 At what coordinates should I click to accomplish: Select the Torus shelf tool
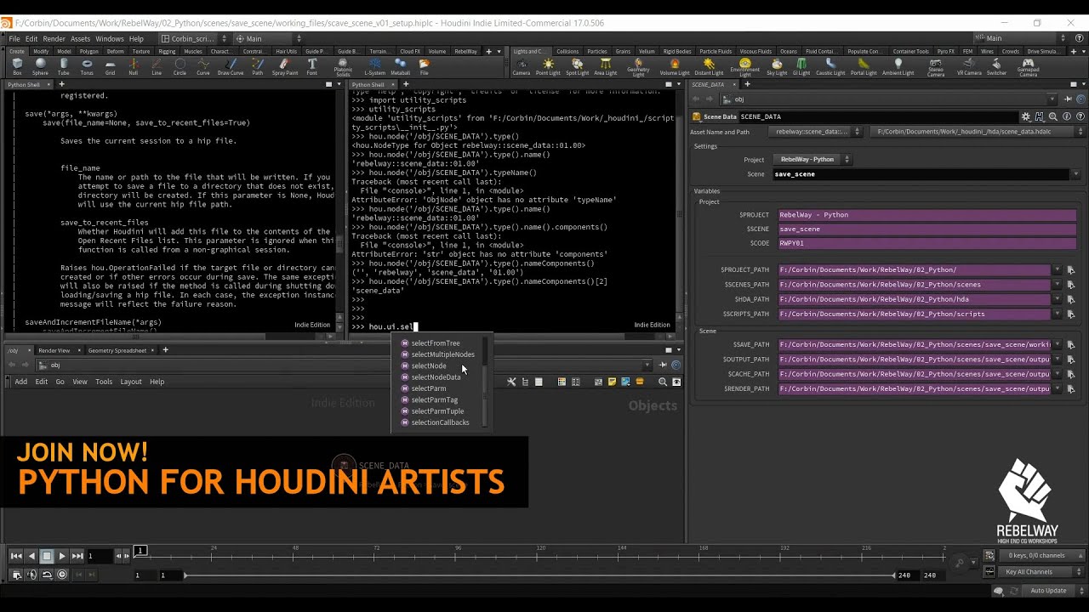pos(87,66)
